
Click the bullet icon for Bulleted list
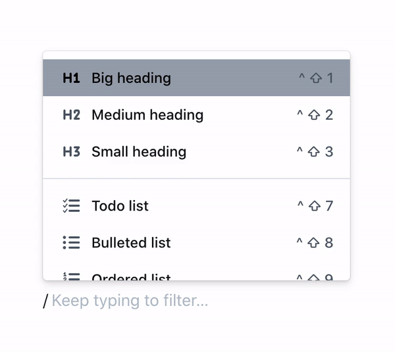pyautogui.click(x=71, y=243)
